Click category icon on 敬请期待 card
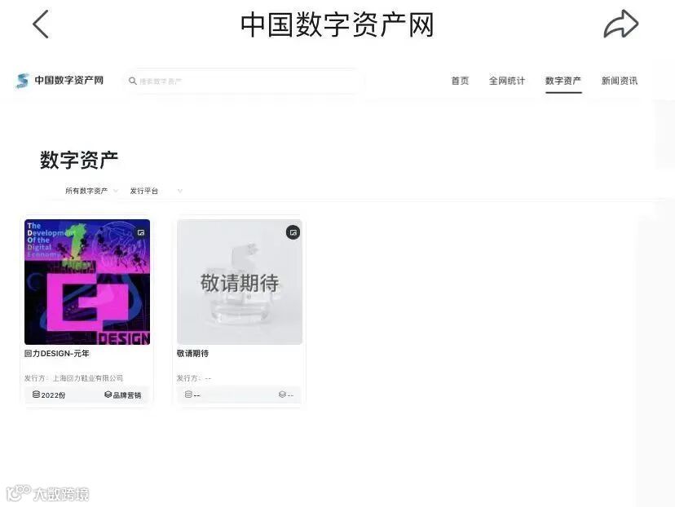 (282, 395)
